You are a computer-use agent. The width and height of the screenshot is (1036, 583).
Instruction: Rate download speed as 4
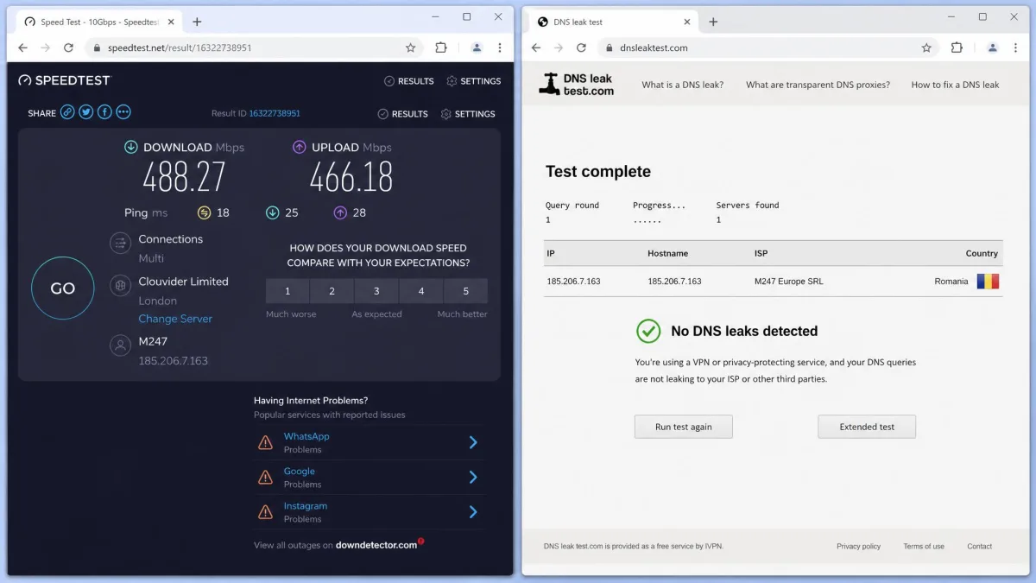click(421, 291)
